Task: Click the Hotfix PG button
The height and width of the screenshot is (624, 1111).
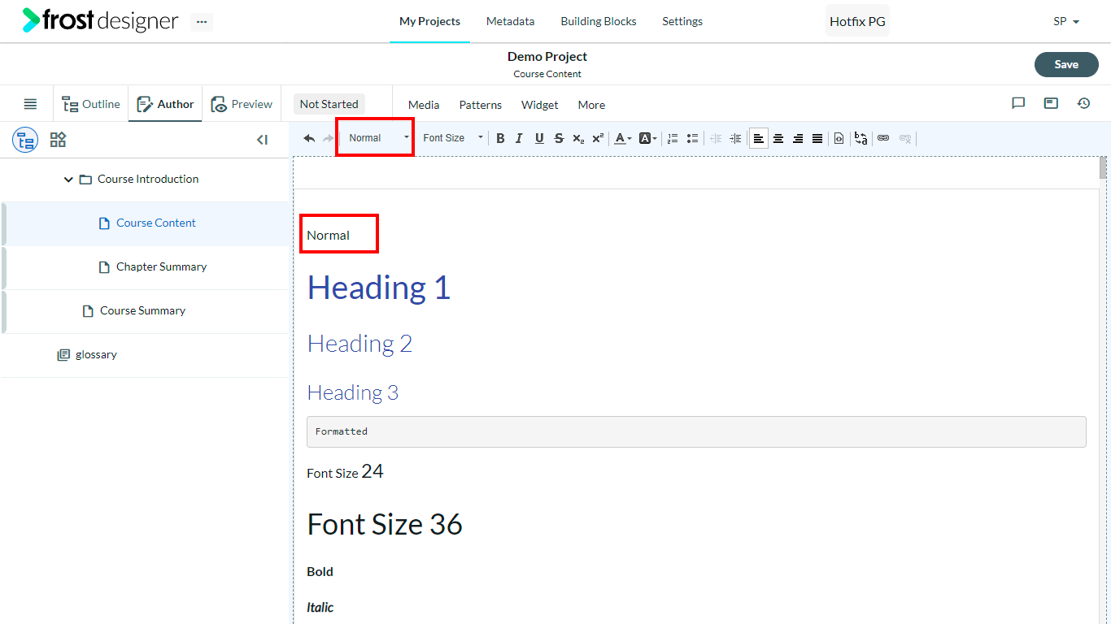Action: 857,22
